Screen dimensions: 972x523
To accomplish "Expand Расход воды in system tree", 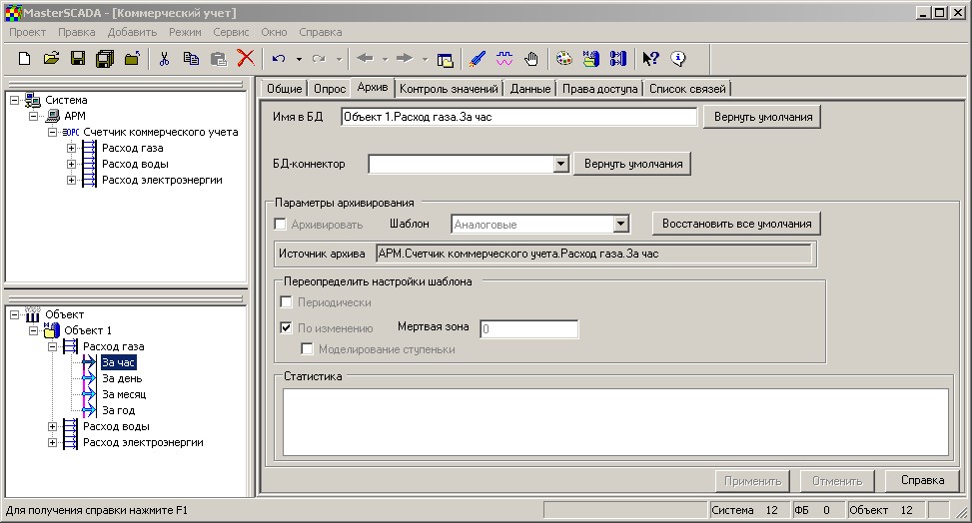I will pyautogui.click(x=71, y=165).
